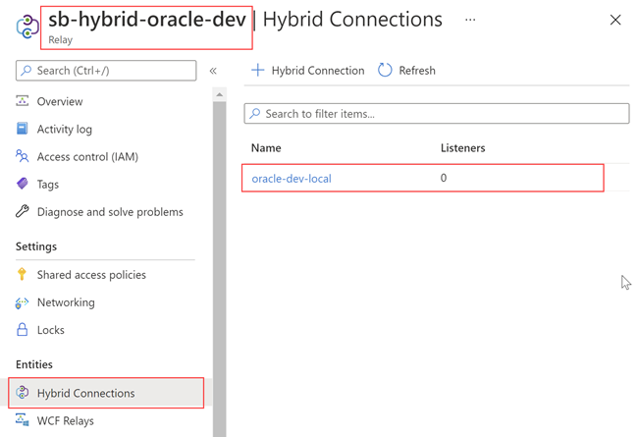Click the Locks padlock icon
The image size is (638, 437).
[23, 330]
